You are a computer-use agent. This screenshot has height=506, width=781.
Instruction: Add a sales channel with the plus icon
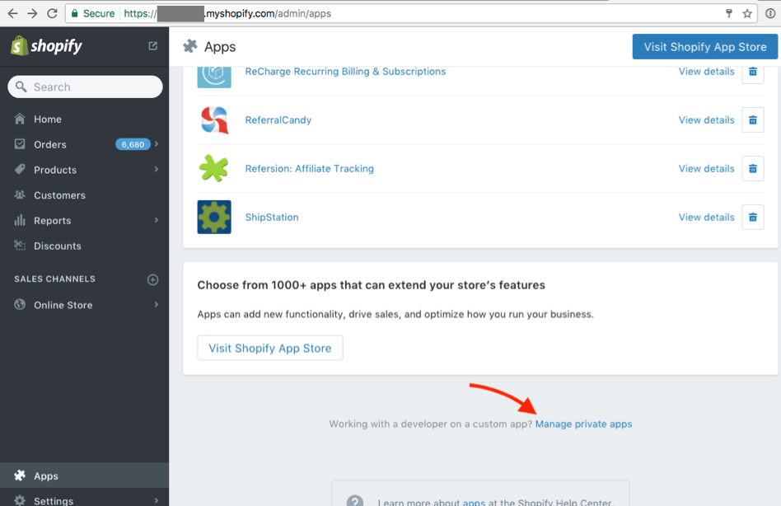(153, 279)
